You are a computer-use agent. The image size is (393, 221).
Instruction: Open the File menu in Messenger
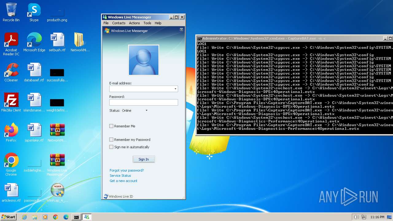pyautogui.click(x=106, y=23)
